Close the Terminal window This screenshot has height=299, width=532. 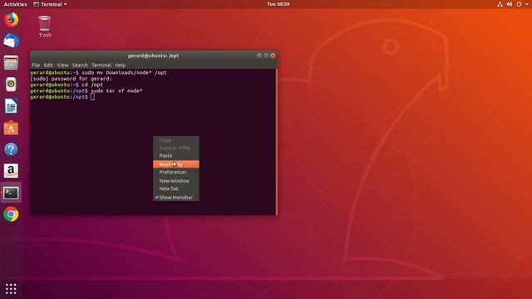pos(273,56)
